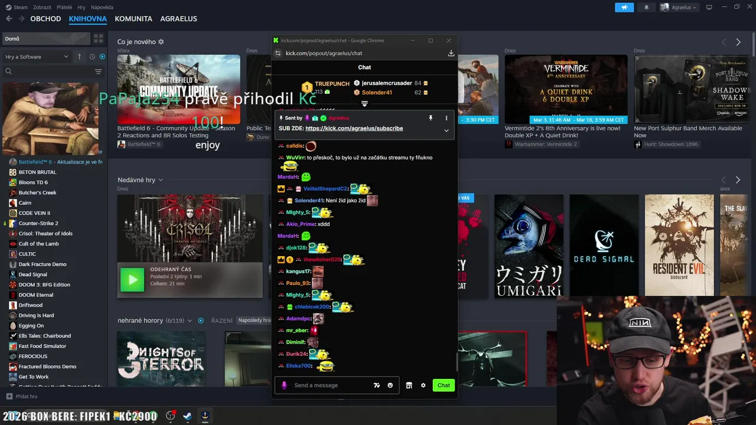Image resolution: width=756 pixels, height=425 pixels.
Task: Open the OBCHOD store tab
Action: click(45, 19)
